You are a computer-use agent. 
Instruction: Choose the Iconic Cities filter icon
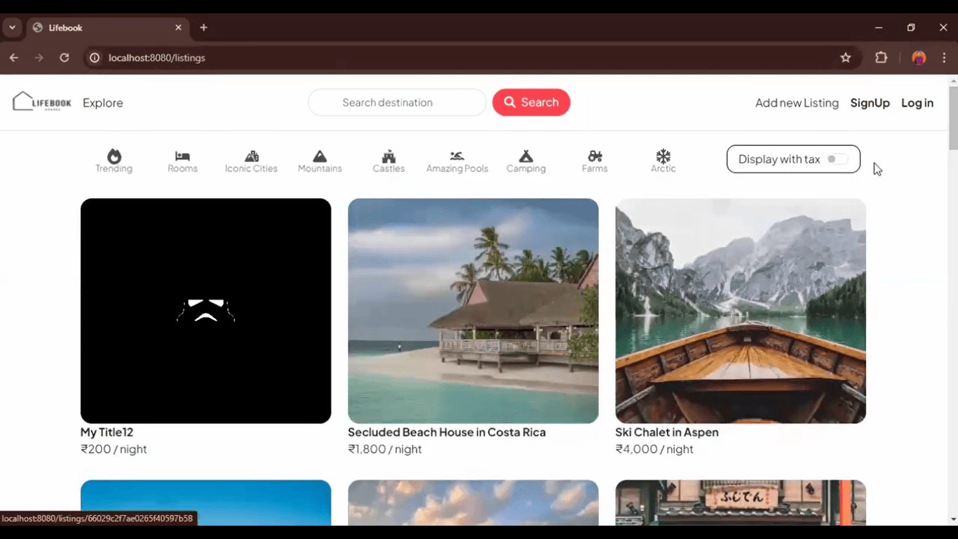[x=251, y=156]
